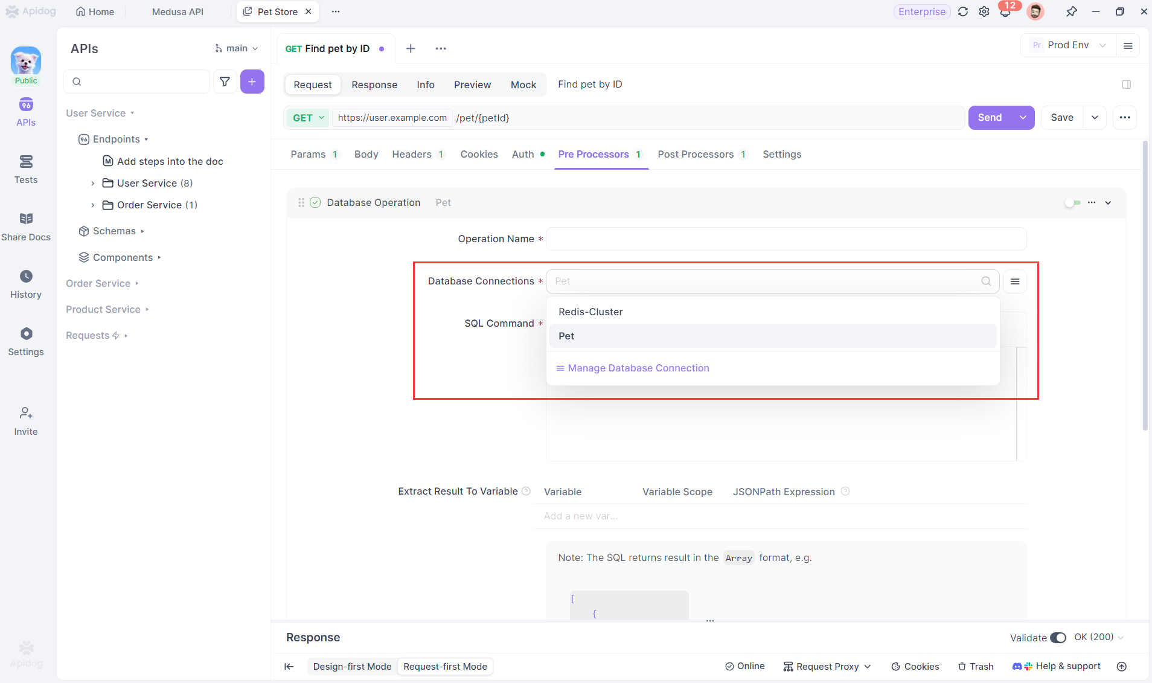Switch to Request-first Mode

coord(445,667)
